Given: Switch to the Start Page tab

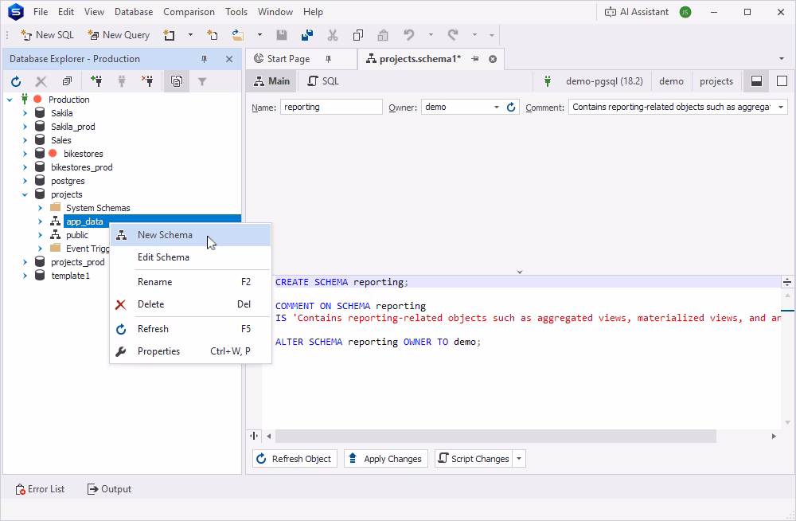Looking at the screenshot, I should [288, 59].
